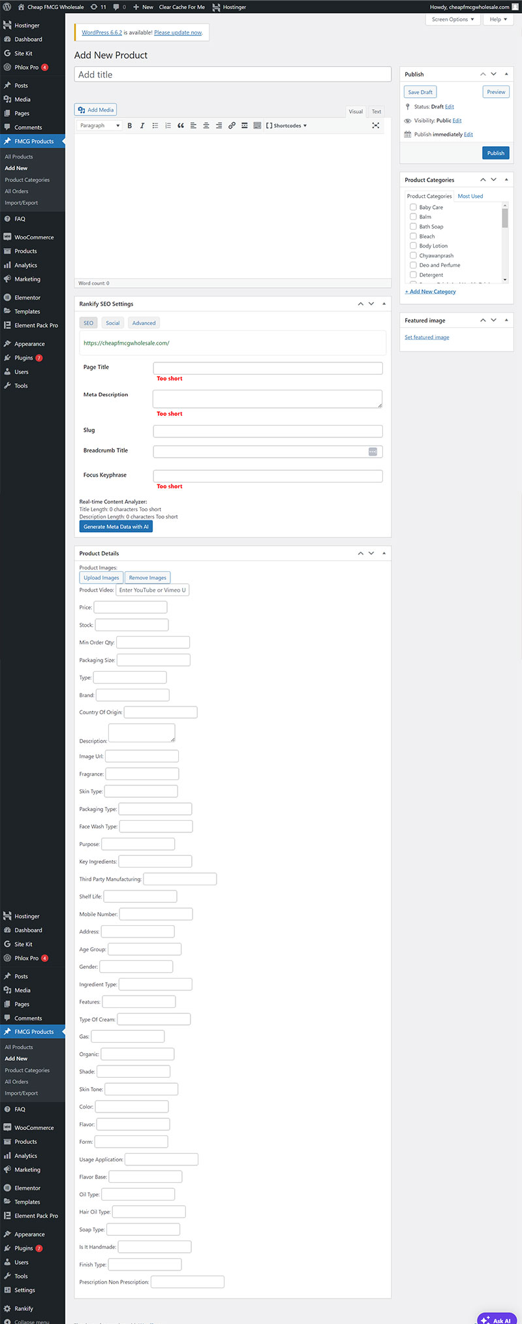The height and width of the screenshot is (1324, 522).
Task: Toggle bold formatting in editor toolbar
Action: point(129,125)
